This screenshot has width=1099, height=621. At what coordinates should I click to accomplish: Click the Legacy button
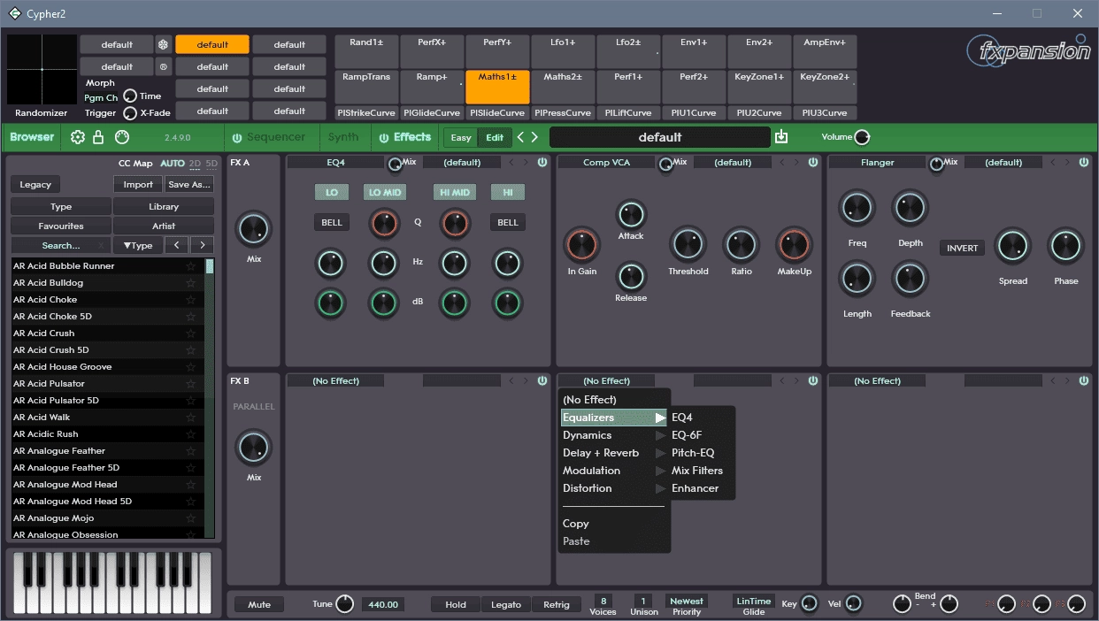pyautogui.click(x=35, y=184)
